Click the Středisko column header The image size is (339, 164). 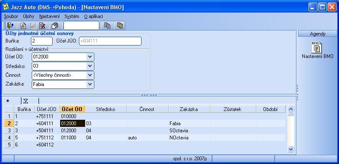(x=106, y=109)
